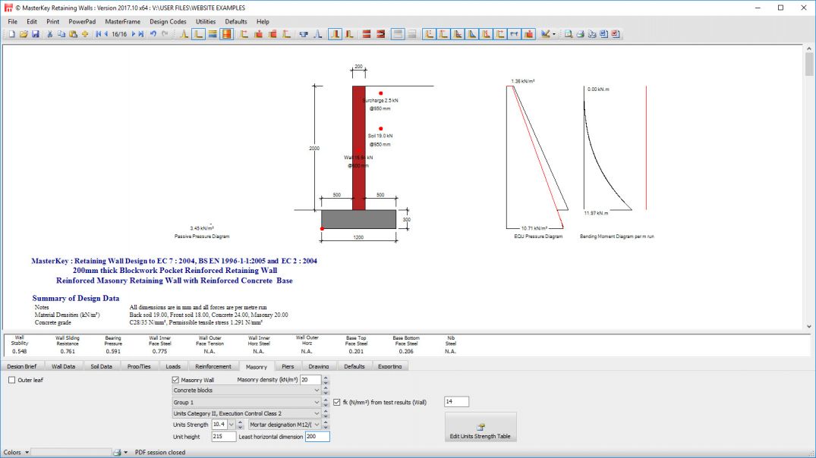Open the File menu
The width and height of the screenshot is (816, 458).
point(12,21)
